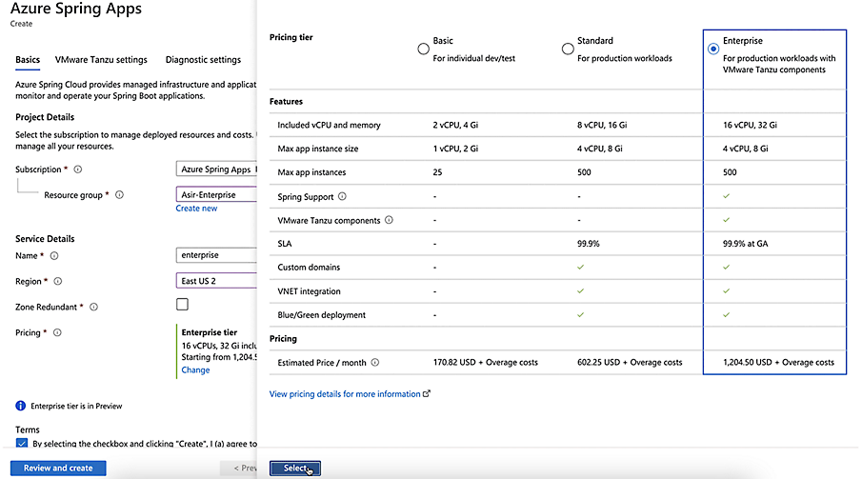862x479 pixels.
Task: Click info icon beside Pricing label
Action: pos(58,333)
